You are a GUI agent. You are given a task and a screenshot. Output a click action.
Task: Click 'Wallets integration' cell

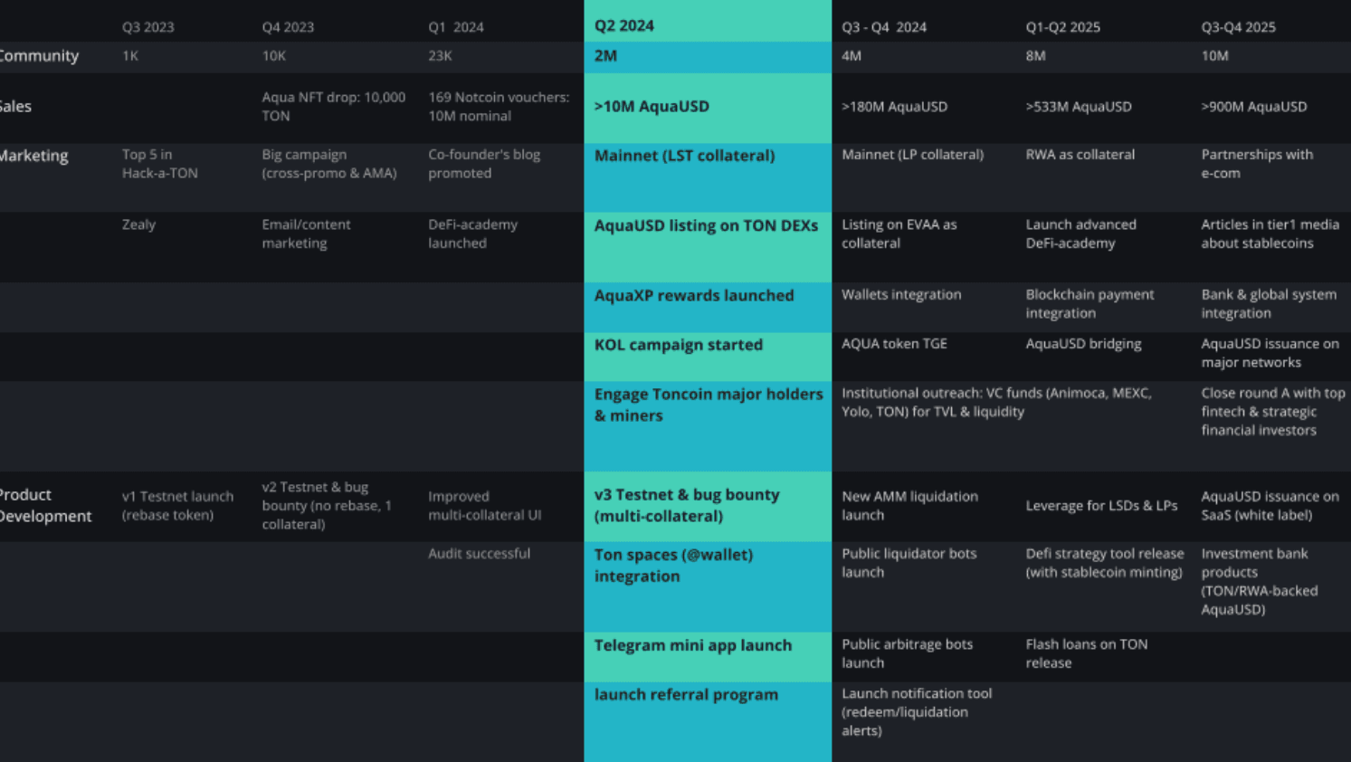click(901, 294)
